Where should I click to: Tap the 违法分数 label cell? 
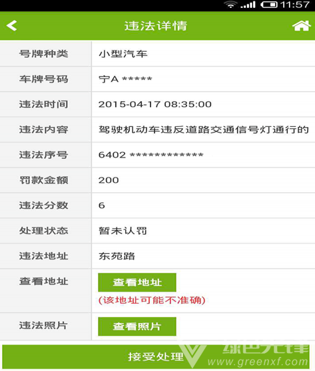click(45, 205)
